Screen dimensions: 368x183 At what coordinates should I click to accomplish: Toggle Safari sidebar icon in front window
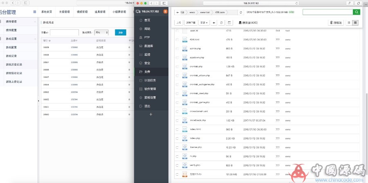coord(164,3)
